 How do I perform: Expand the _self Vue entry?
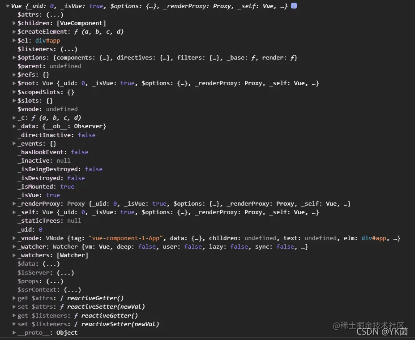tap(14, 212)
